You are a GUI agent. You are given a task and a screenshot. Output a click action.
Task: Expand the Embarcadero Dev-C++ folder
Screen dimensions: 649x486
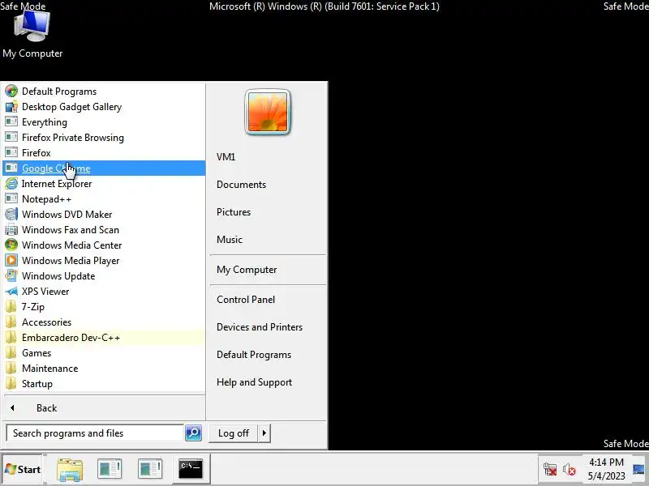point(104,337)
